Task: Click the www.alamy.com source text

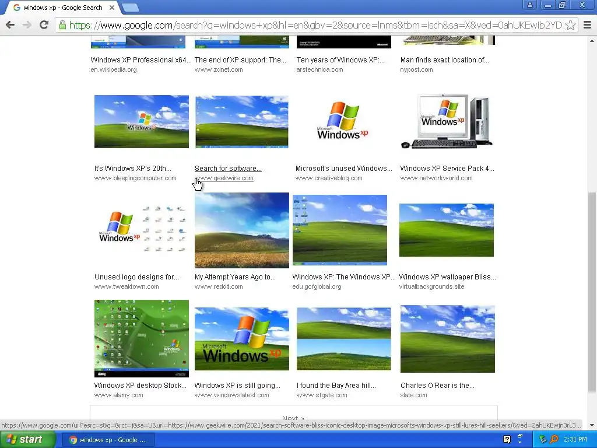Action: click(119, 395)
